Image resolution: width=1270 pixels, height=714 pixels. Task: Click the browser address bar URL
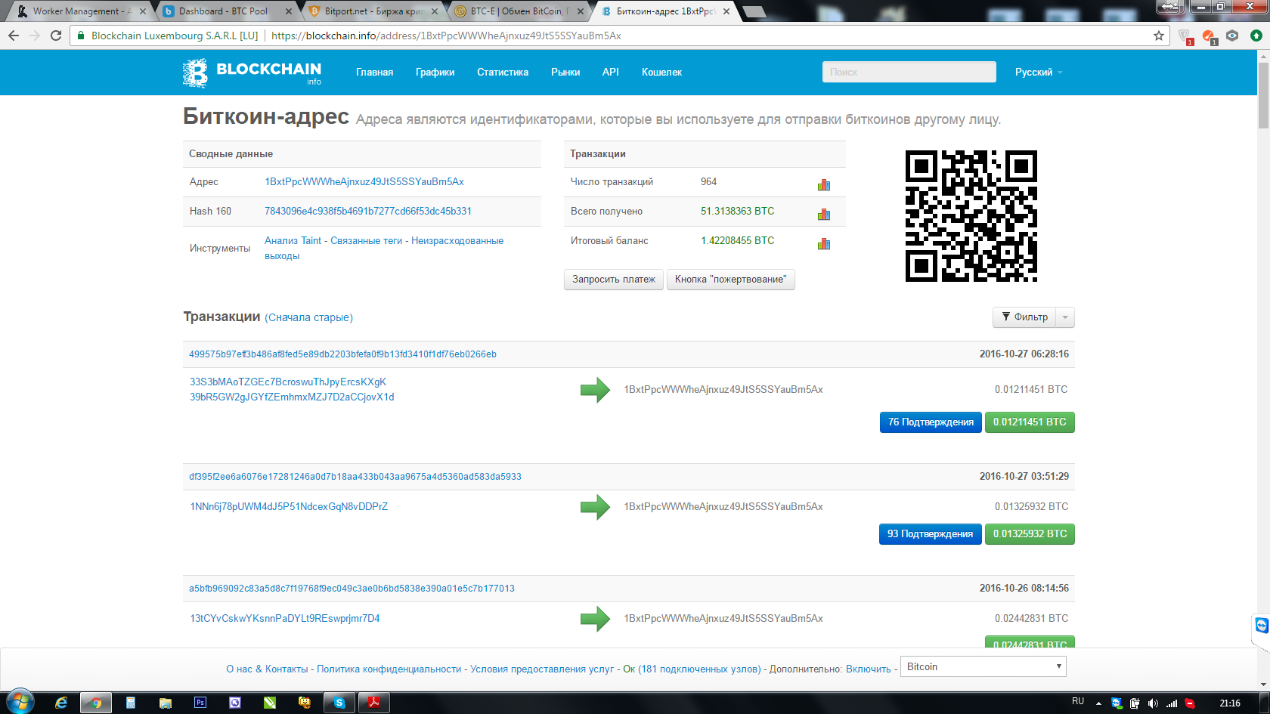(x=446, y=36)
